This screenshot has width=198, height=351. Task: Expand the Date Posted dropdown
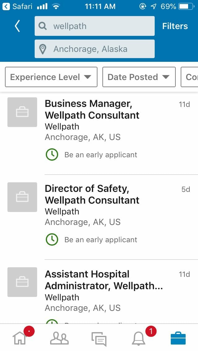tap(139, 77)
